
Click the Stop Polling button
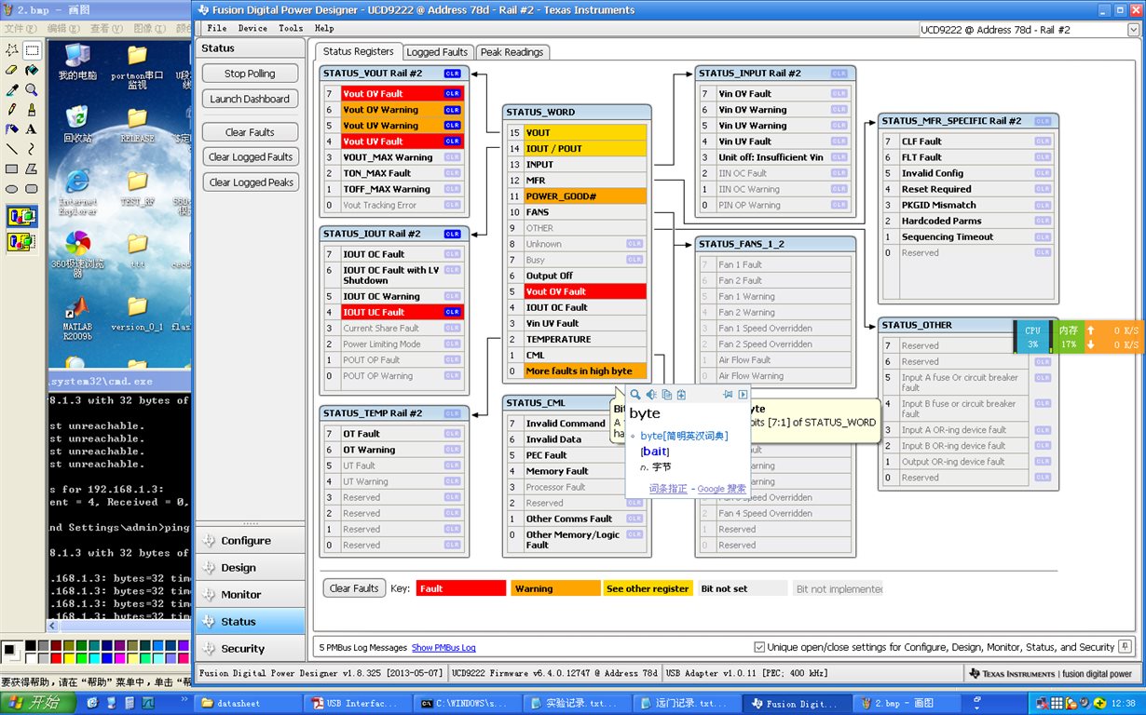250,74
